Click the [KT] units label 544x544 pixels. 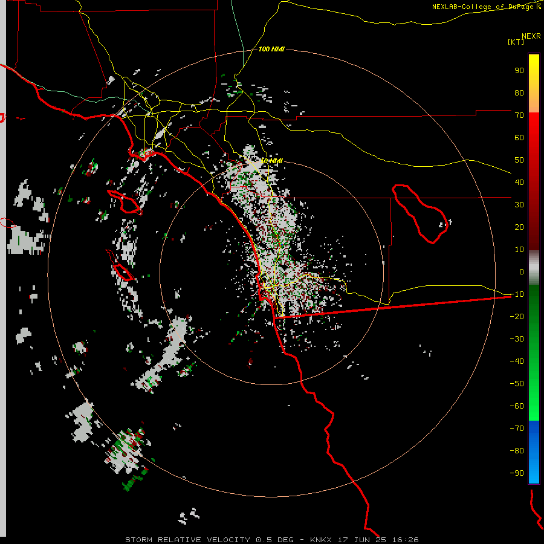tap(516, 42)
